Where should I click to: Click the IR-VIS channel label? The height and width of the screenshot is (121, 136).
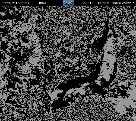pyautogui.click(x=103, y=3)
